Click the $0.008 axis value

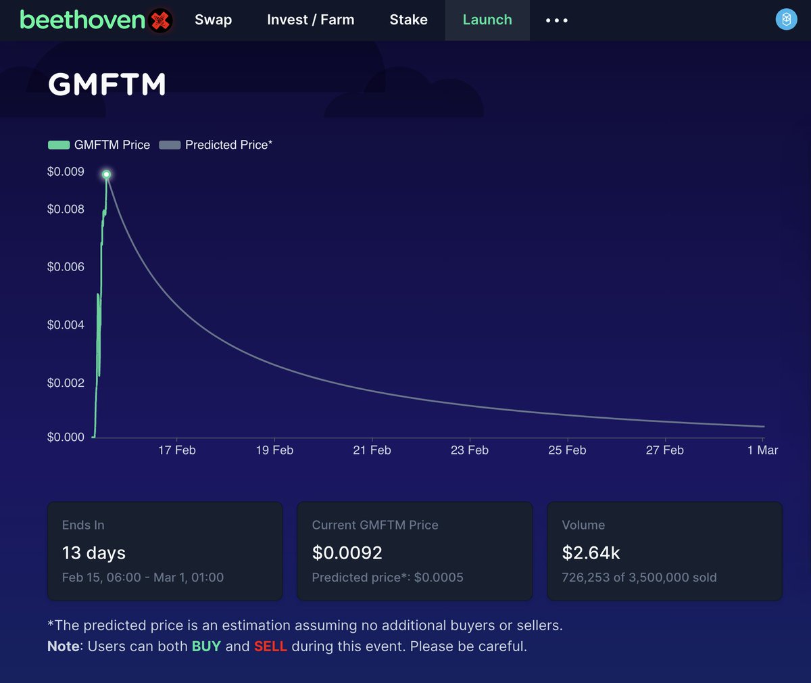[x=66, y=209]
